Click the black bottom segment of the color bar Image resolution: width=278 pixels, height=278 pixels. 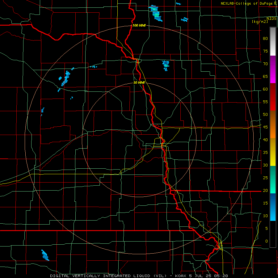tap(273, 234)
